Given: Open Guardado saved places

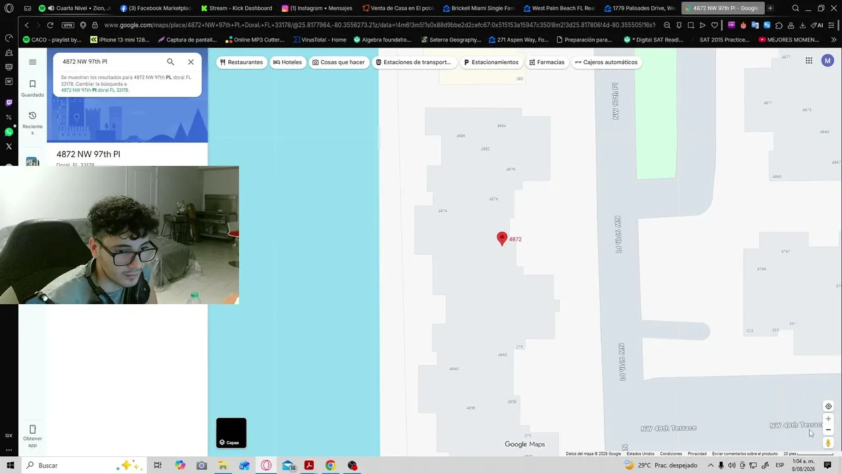Looking at the screenshot, I should click(32, 88).
